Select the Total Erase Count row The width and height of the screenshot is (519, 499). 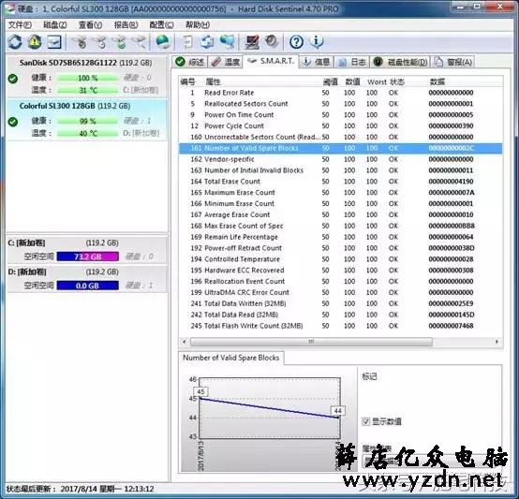[341, 182]
